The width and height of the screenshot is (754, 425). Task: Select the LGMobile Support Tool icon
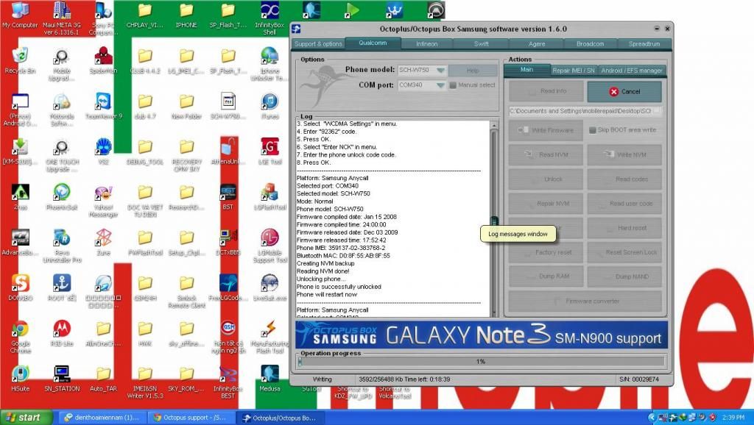[x=269, y=246]
